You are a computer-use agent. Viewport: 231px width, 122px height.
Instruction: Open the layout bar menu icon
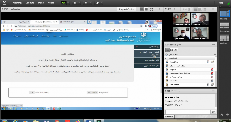pos(221,7)
